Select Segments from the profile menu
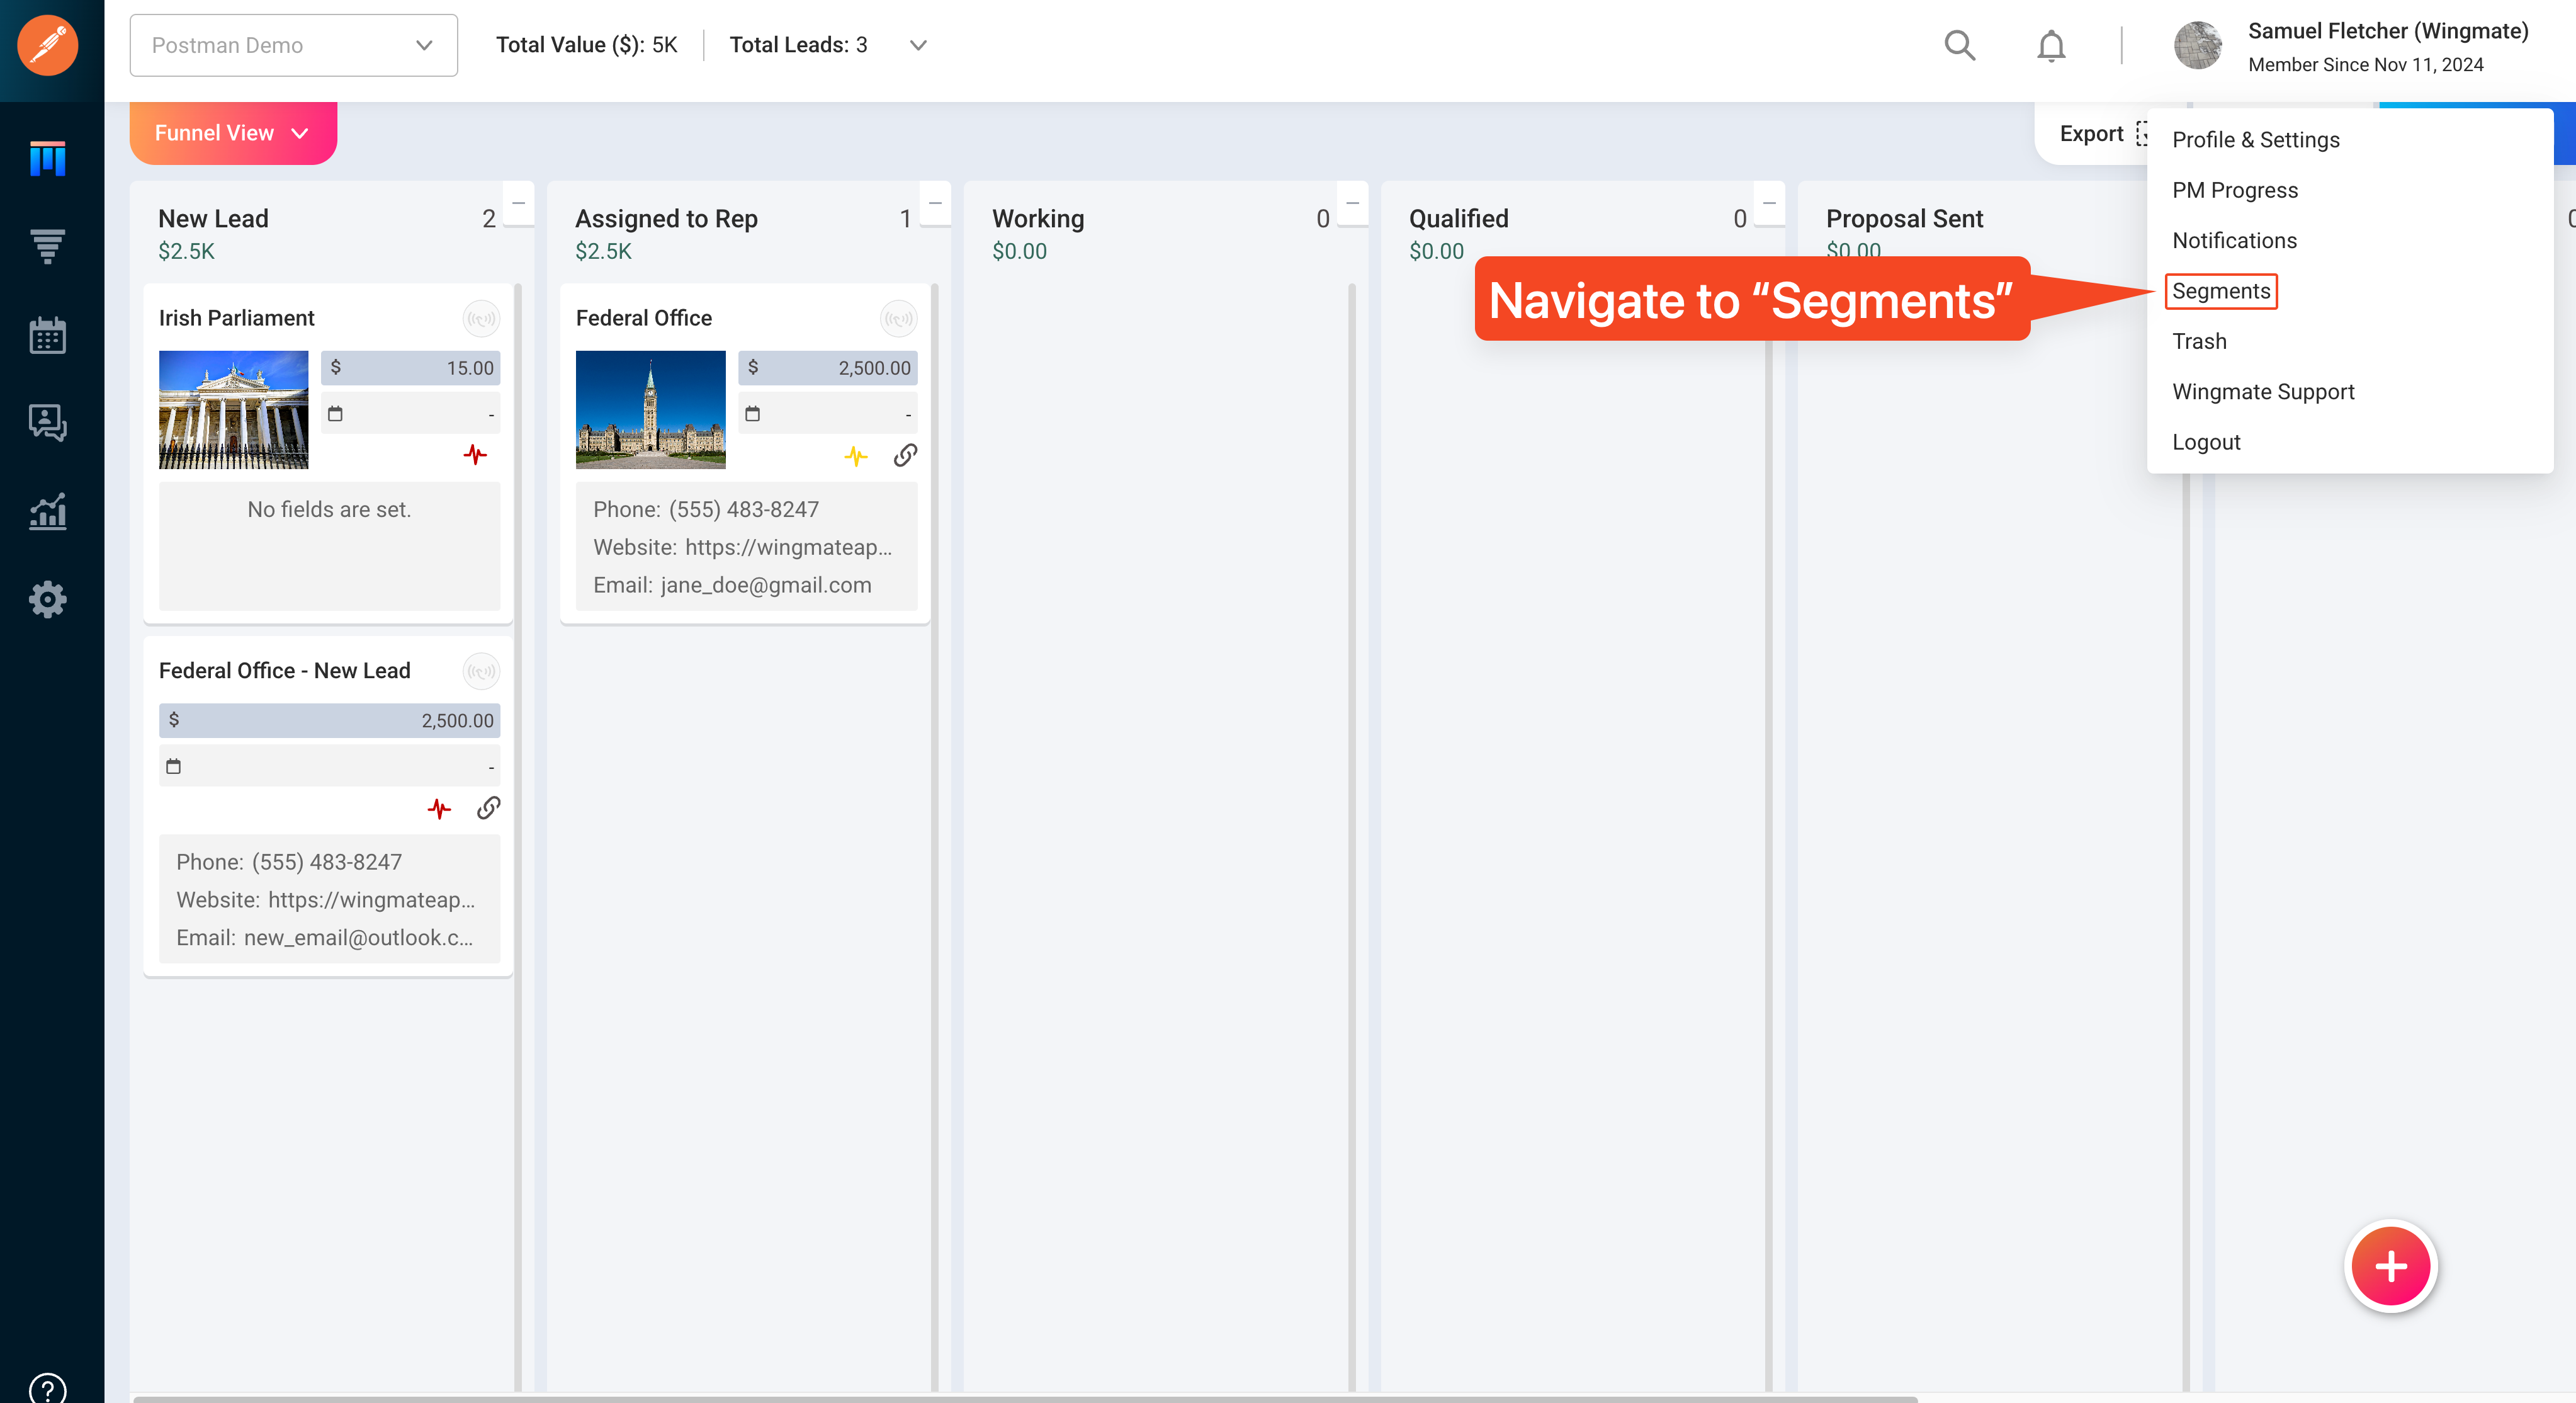This screenshot has width=2576, height=1403. (x=2220, y=291)
